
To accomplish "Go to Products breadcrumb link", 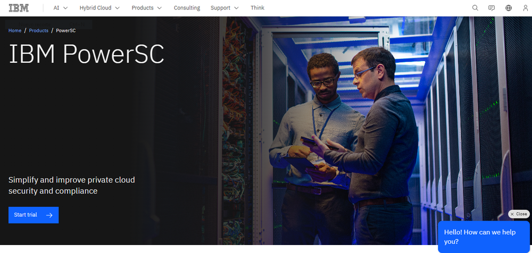I will (39, 30).
